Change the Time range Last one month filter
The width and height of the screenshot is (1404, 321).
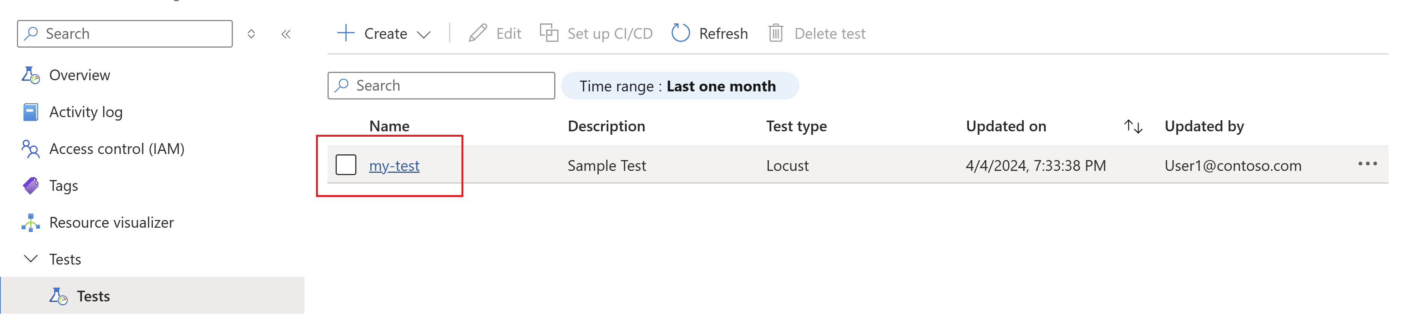(x=680, y=86)
